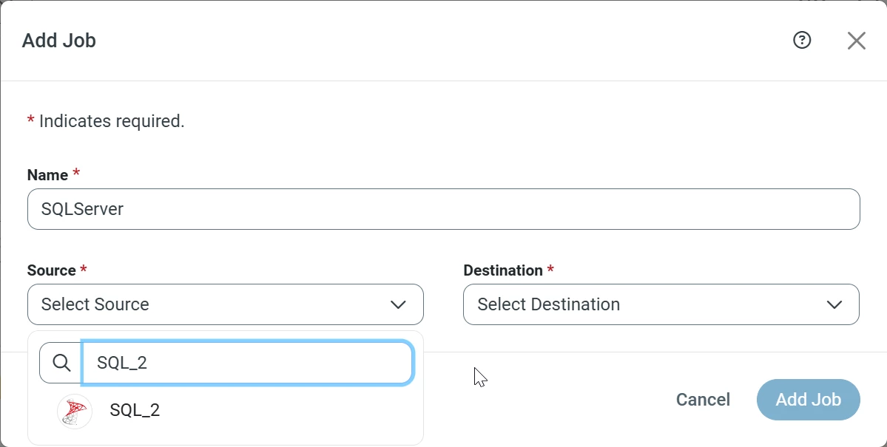
Task: Click the chevron on the Destination dropdown
Action: click(834, 304)
